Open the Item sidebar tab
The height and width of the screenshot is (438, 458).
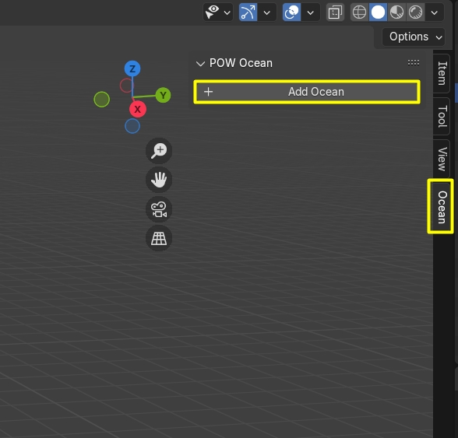point(442,73)
